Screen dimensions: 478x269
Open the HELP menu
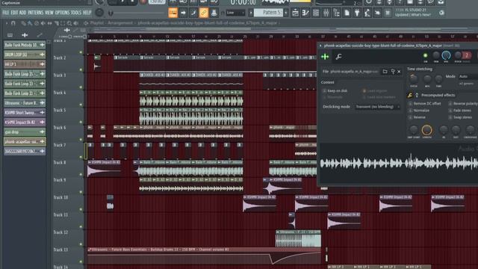pyautogui.click(x=87, y=13)
